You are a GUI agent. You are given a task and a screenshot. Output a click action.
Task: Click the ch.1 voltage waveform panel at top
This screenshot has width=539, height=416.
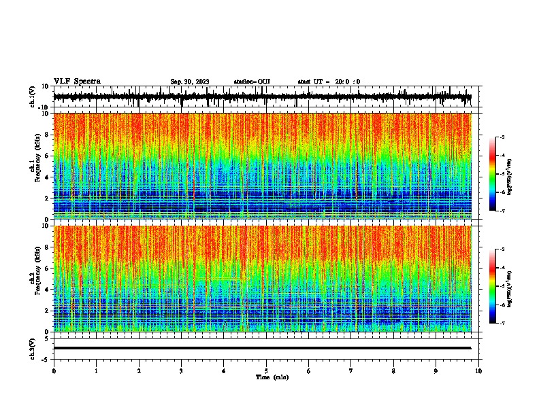[266, 97]
